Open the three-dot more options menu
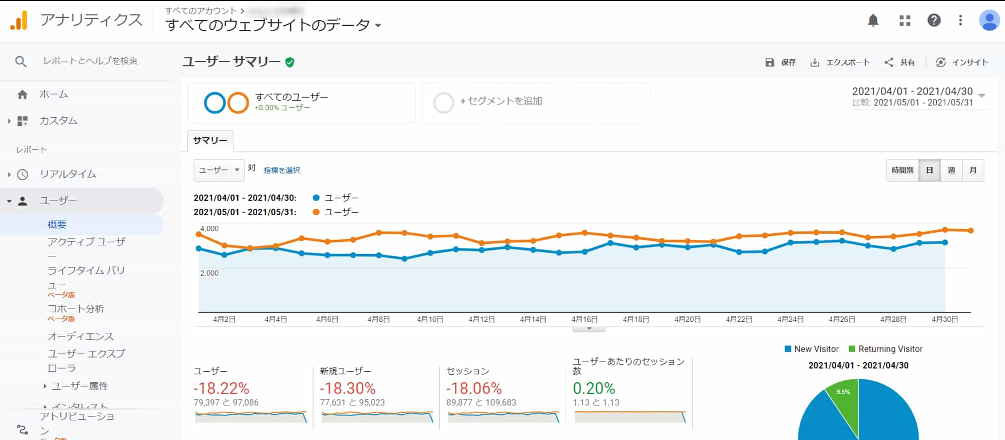Image resolution: width=1005 pixels, height=440 pixels. tap(960, 20)
